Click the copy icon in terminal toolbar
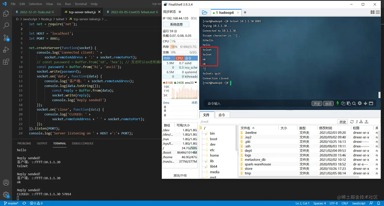 pyautogui.click(x=343, y=103)
